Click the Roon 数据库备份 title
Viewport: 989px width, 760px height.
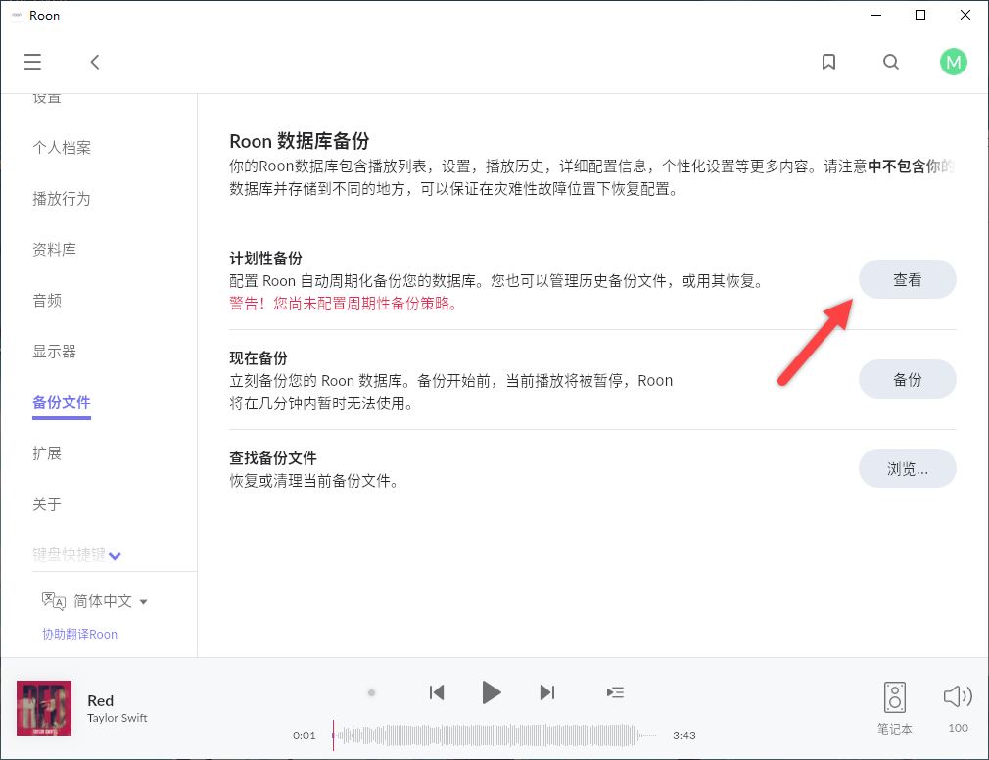pyautogui.click(x=300, y=141)
